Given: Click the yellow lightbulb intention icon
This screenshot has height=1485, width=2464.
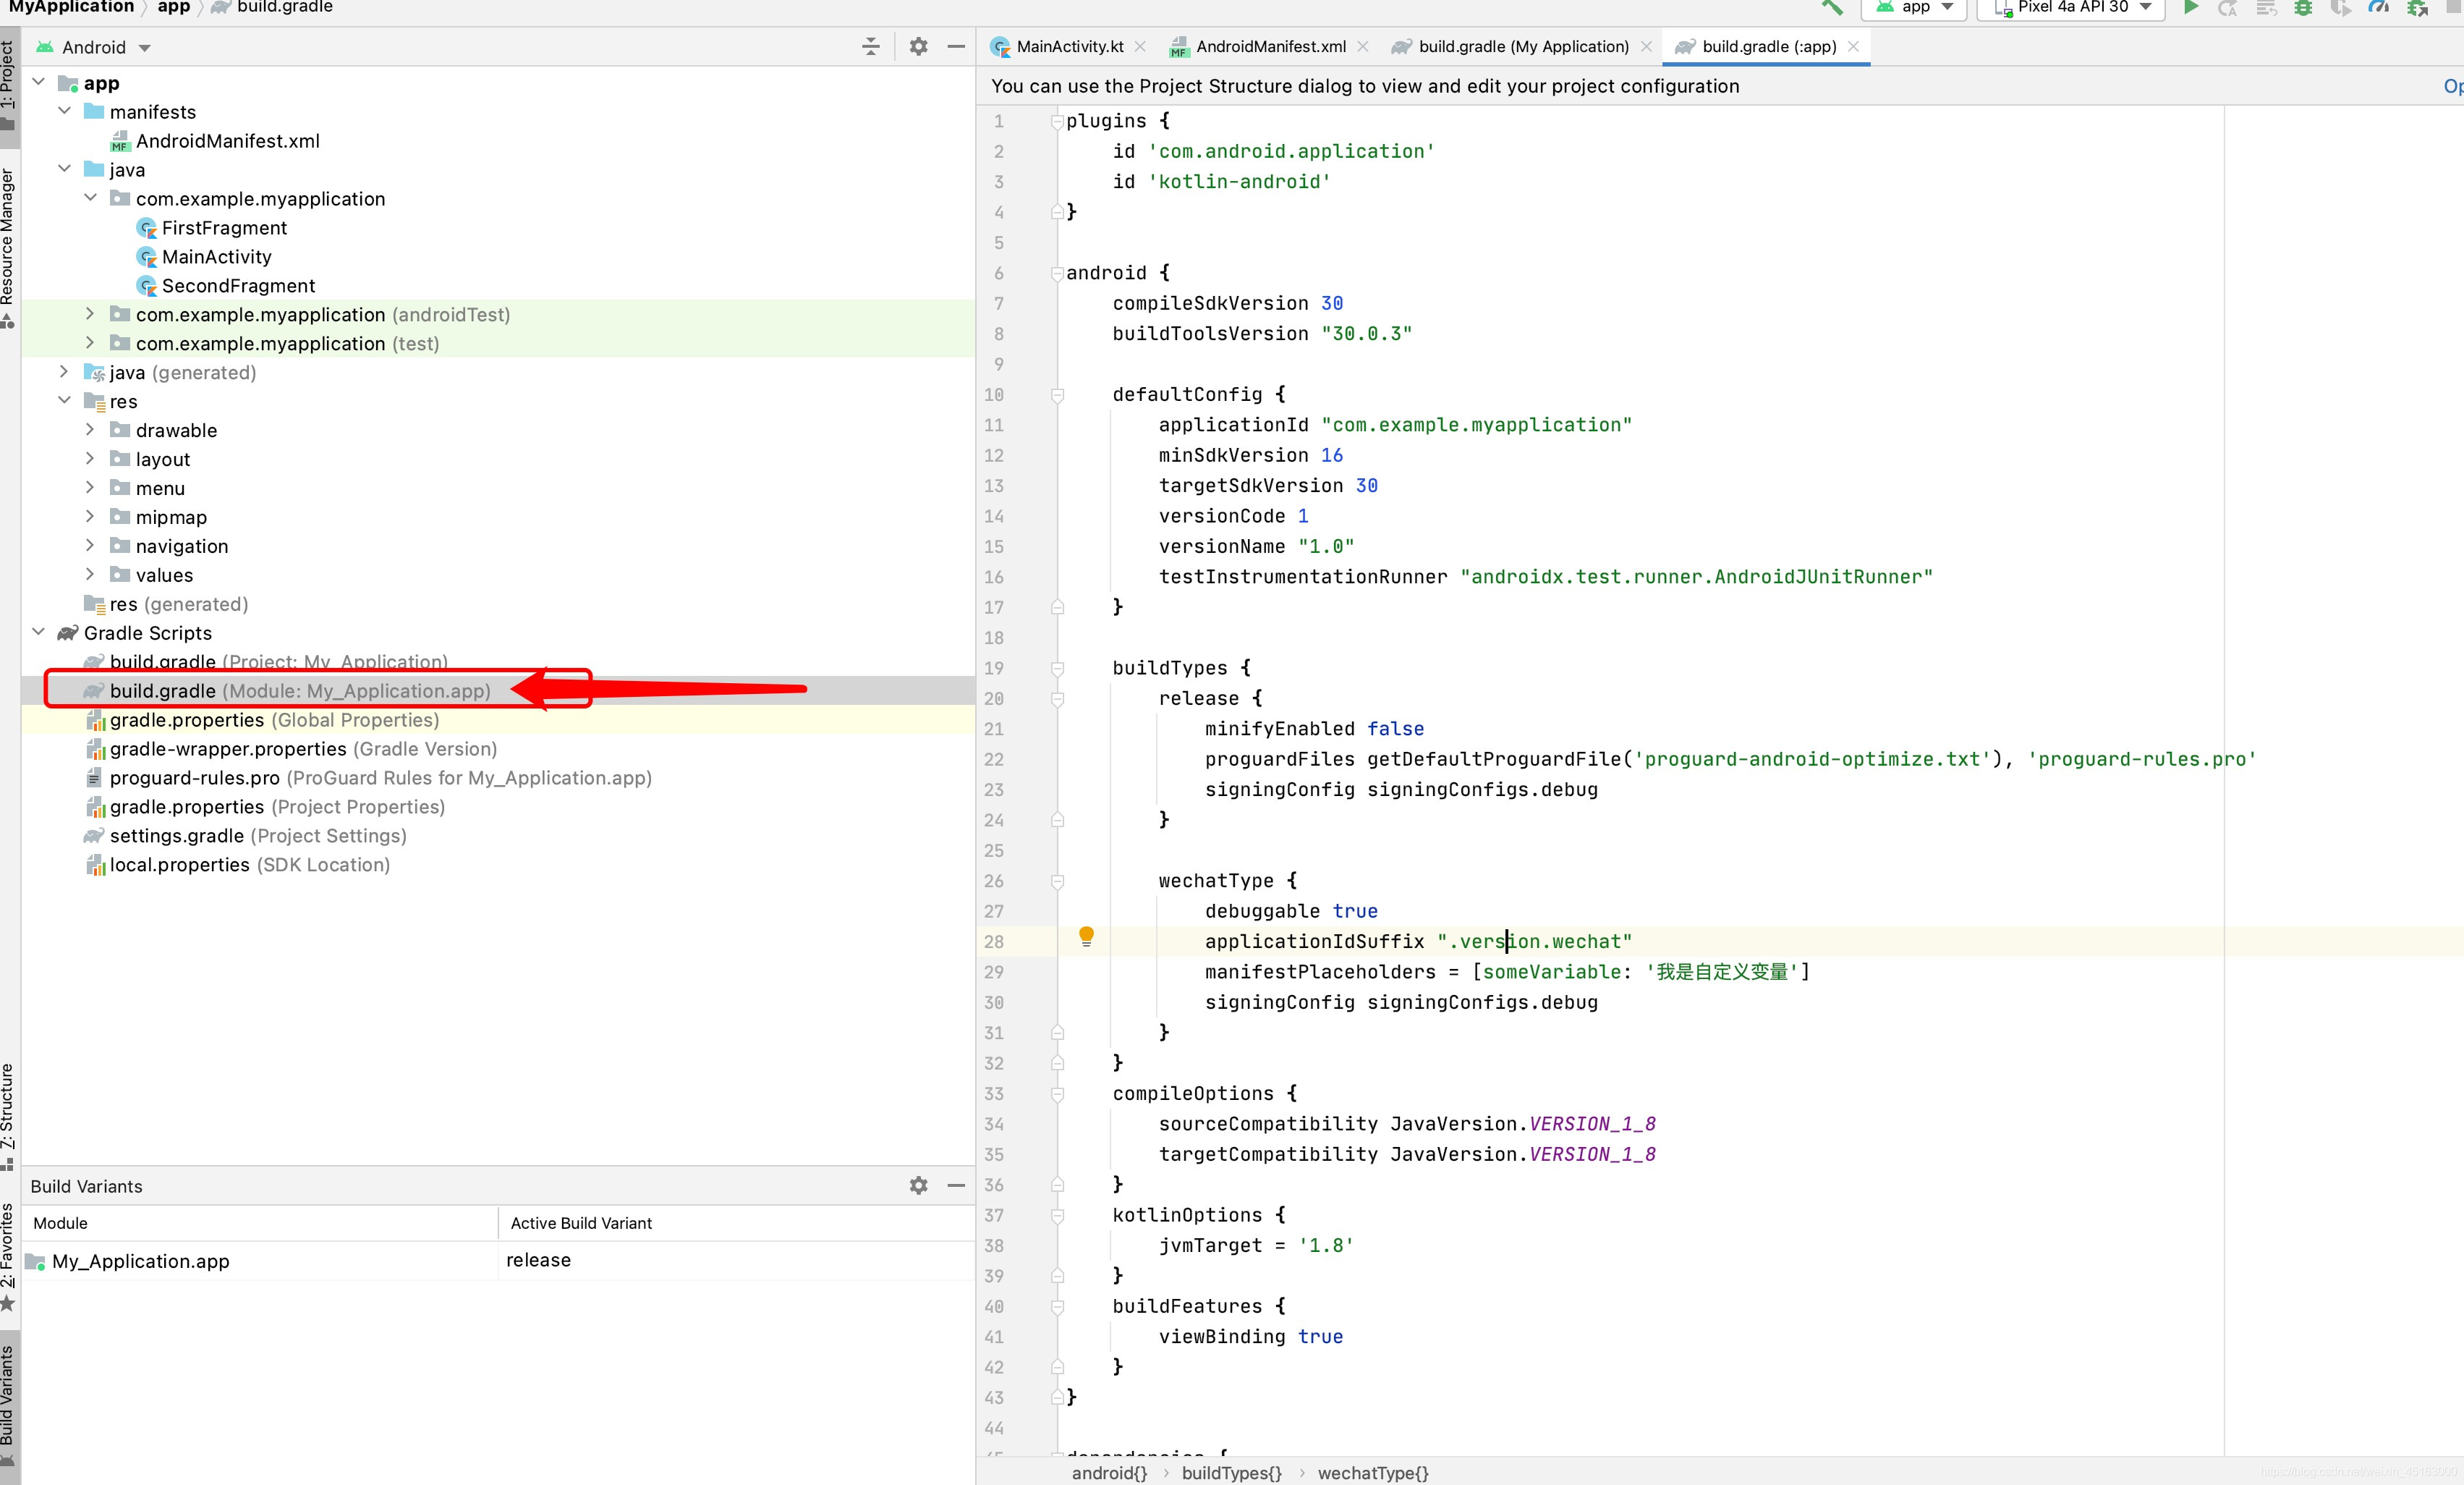Looking at the screenshot, I should point(1086,936).
